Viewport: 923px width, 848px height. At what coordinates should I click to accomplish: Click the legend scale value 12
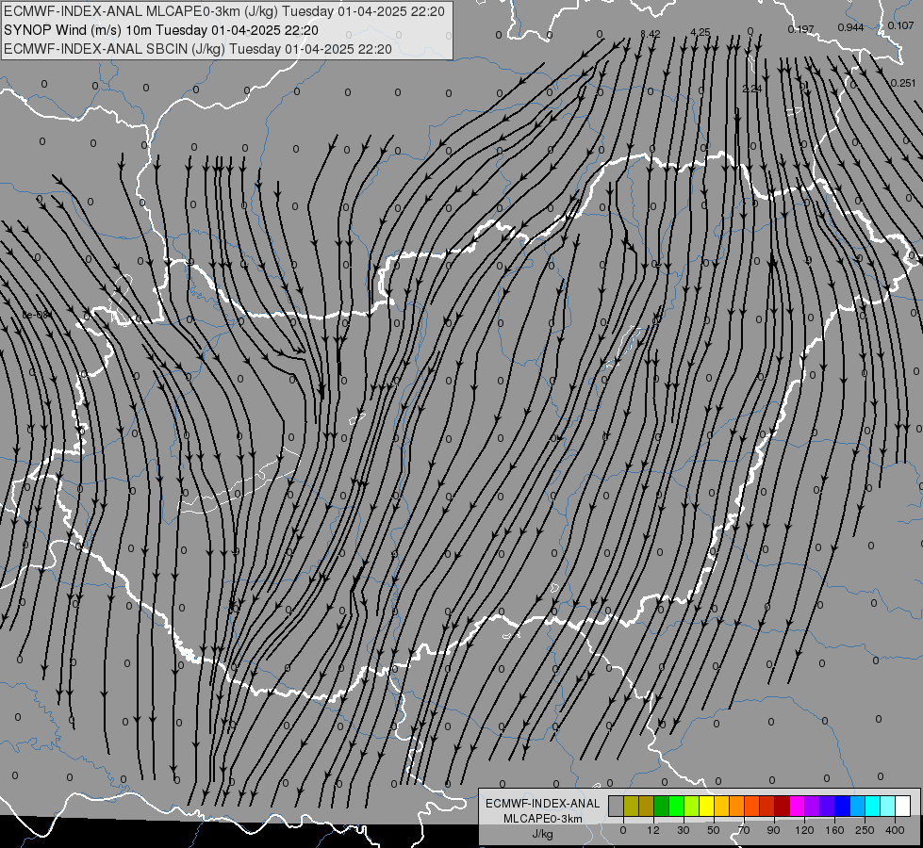point(653,830)
